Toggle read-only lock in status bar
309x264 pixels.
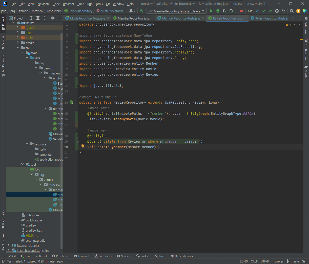coord(304,261)
